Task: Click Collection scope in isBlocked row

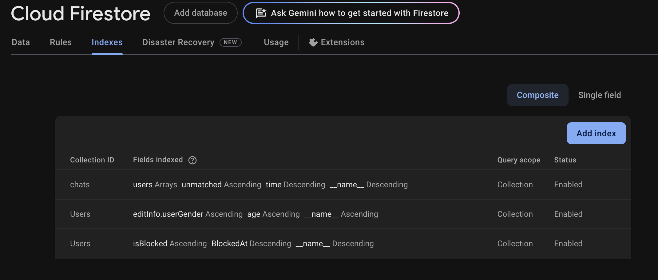Action: coord(515,243)
